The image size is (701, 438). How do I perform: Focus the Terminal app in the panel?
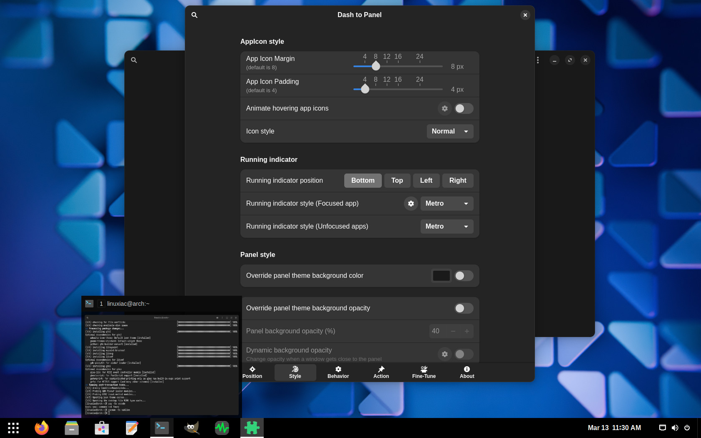[162, 428]
